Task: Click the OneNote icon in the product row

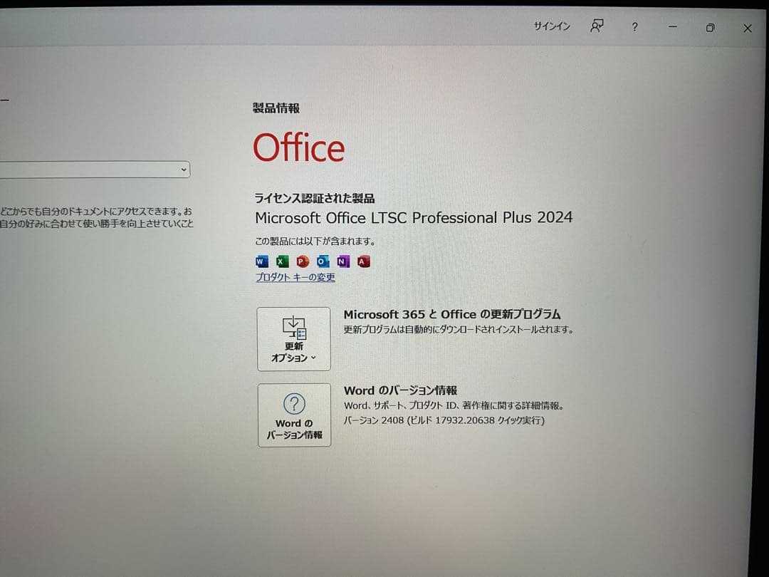Action: click(x=342, y=261)
